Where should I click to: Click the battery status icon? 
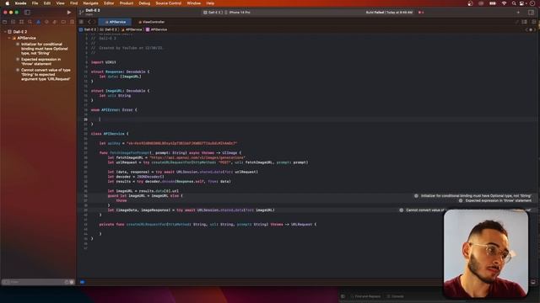click(x=493, y=3)
